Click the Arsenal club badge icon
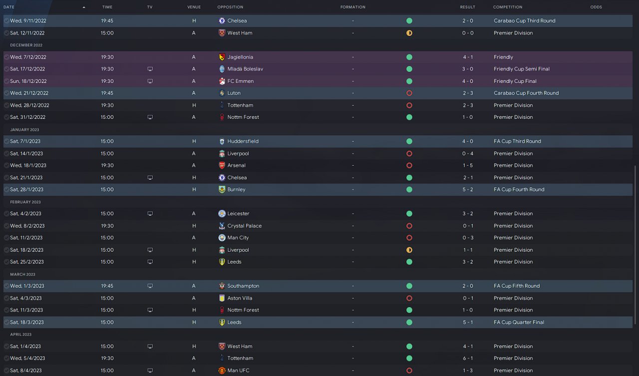639x376 pixels. point(222,165)
